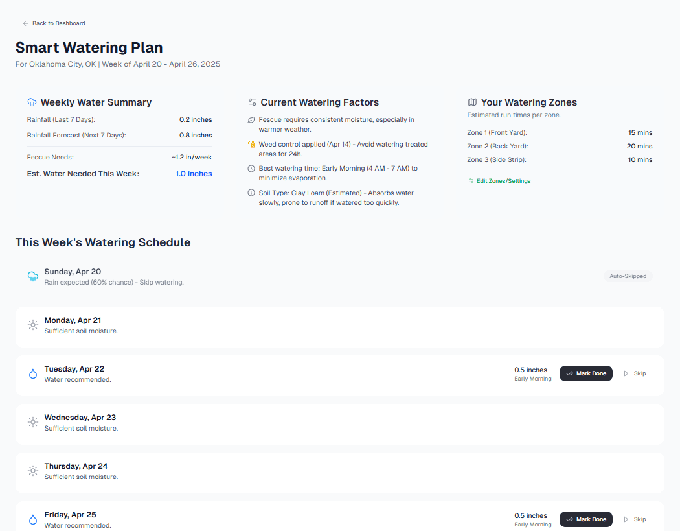Click the '0.8 inches' forecast value
This screenshot has height=531, width=680.
pos(196,136)
